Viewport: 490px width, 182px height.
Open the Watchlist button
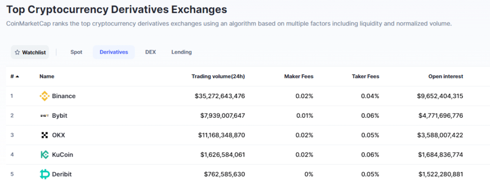(30, 52)
